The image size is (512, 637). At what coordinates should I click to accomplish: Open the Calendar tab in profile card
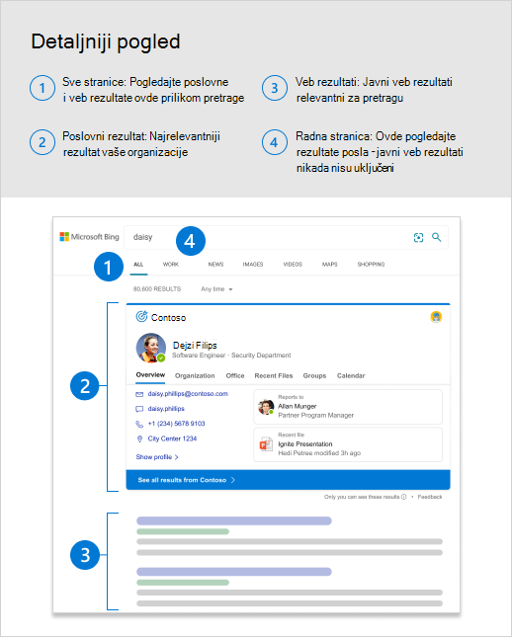click(351, 376)
